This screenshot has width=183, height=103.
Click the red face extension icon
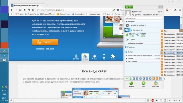[167, 10]
